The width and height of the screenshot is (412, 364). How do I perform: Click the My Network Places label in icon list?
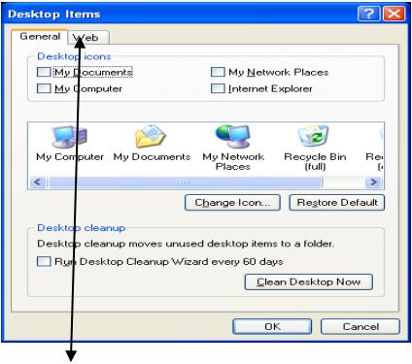click(233, 161)
